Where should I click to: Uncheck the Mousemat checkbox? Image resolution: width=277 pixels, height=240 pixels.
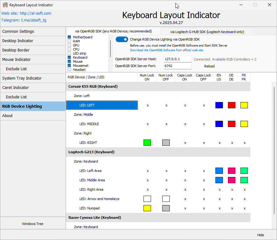click(x=69, y=66)
